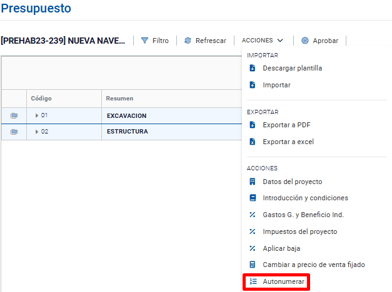Click the percent icon beside Aplicar baja
392x292 pixels.
coord(253,248)
